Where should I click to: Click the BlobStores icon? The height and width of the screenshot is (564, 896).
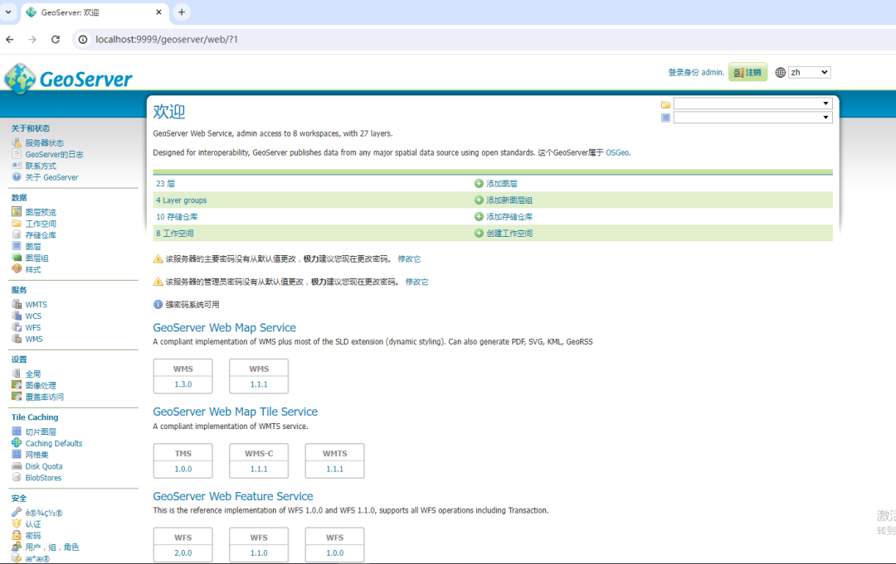pyautogui.click(x=17, y=477)
